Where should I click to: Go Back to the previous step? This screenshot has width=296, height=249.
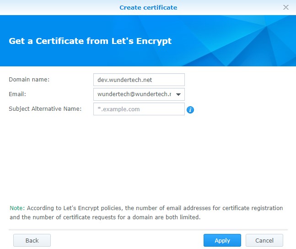pyautogui.click(x=32, y=240)
